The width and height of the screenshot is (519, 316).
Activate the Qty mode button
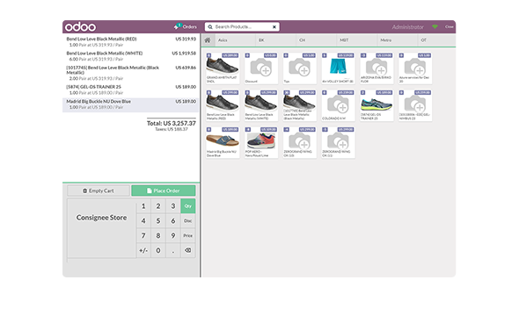188,206
